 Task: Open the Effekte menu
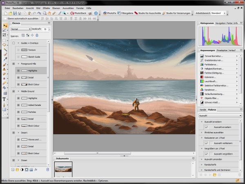pyautogui.click(x=46, y=8)
